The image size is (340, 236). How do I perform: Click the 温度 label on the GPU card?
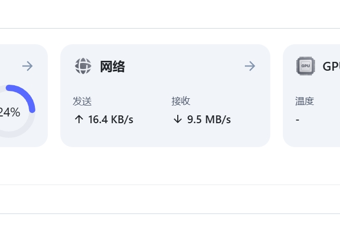click(x=305, y=101)
